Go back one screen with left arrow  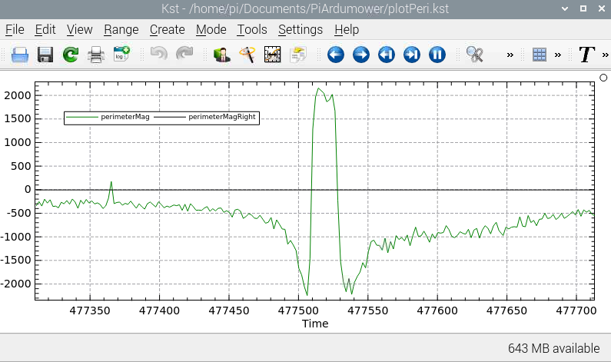coord(336,55)
